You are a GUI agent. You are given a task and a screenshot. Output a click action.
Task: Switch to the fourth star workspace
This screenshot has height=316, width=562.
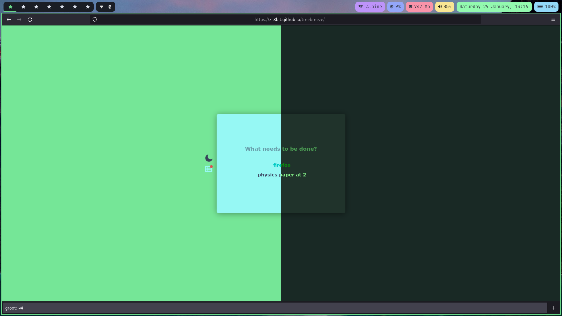pyautogui.click(x=49, y=6)
